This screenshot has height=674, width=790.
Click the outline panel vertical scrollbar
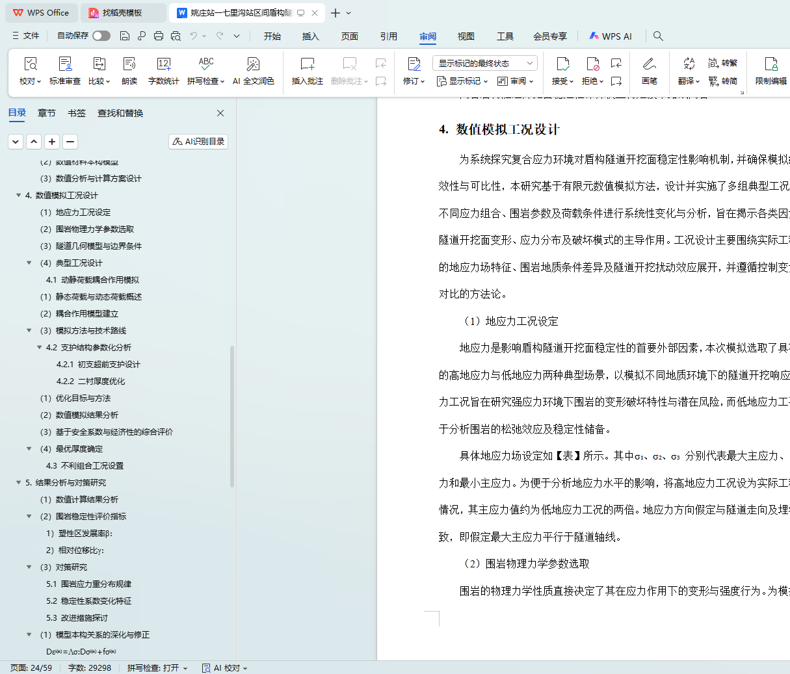coord(232,416)
